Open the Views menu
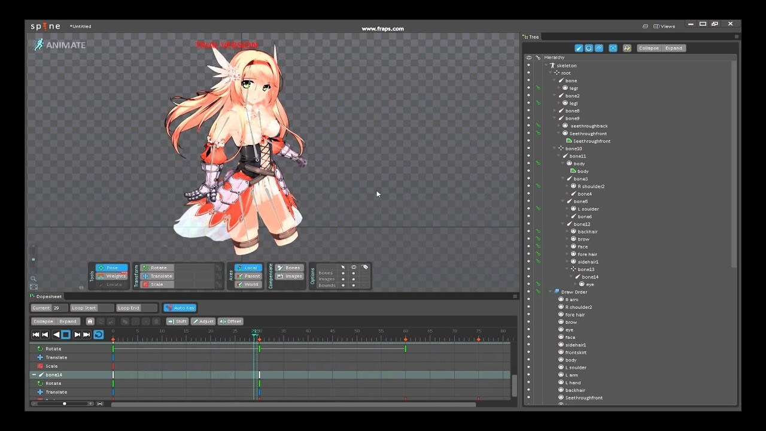766x431 pixels. coord(664,26)
